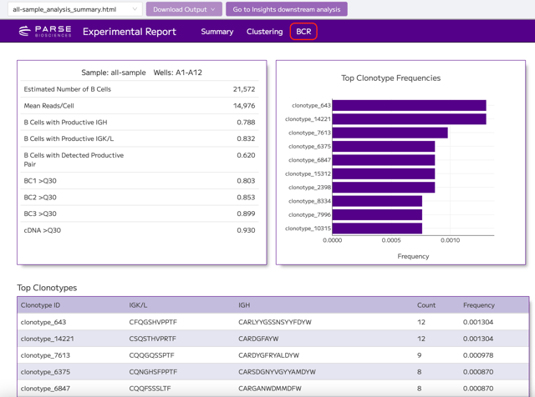Click the clonotype_10315 chart bar
This screenshot has width=535, height=397.
click(x=377, y=229)
